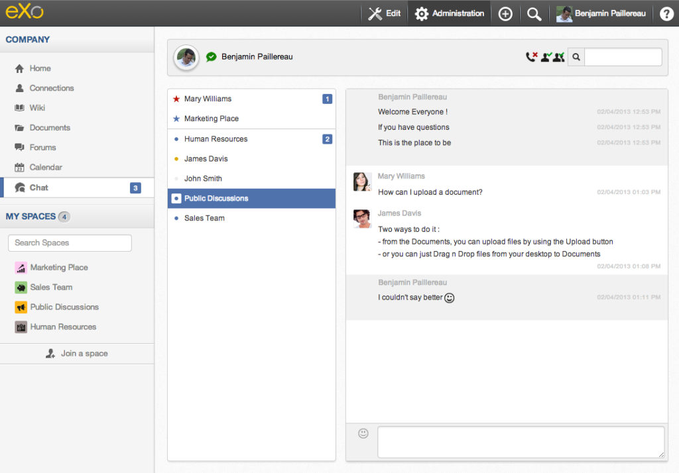Viewport: 679px width, 473px height.
Task: Toggle do-not-disturb with the phone icon
Action: pyautogui.click(x=529, y=57)
